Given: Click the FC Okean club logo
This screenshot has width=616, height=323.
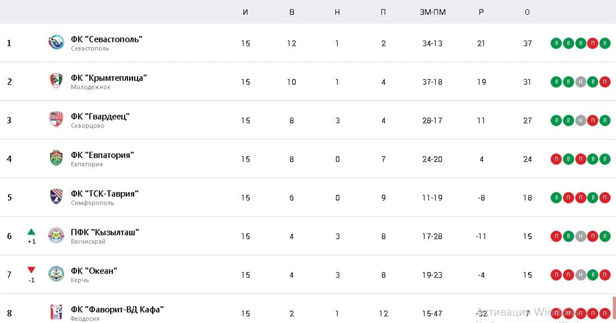Looking at the screenshot, I should pos(56,274).
